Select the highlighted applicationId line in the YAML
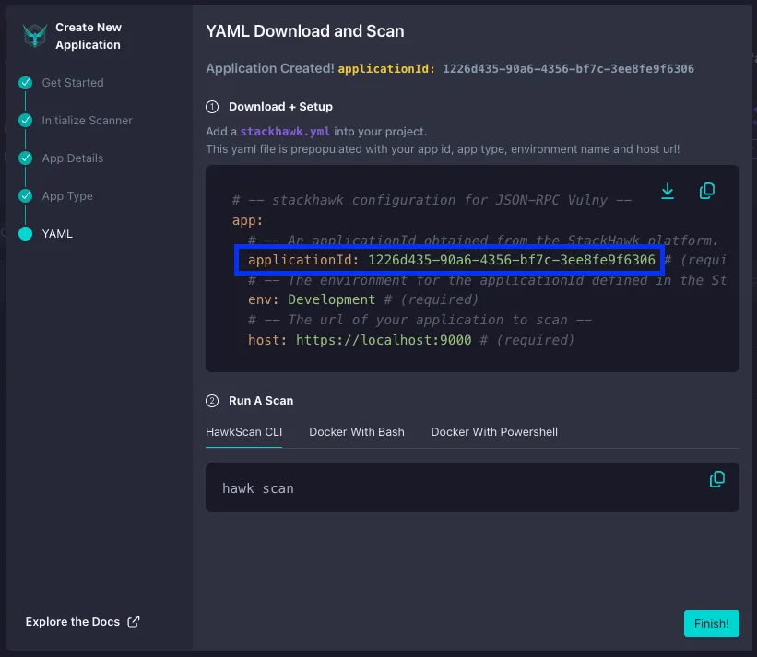Viewport: 757px width, 657px height. (x=449, y=260)
